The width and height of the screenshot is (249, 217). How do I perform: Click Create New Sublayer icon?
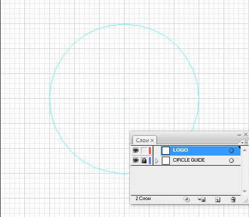(202, 199)
